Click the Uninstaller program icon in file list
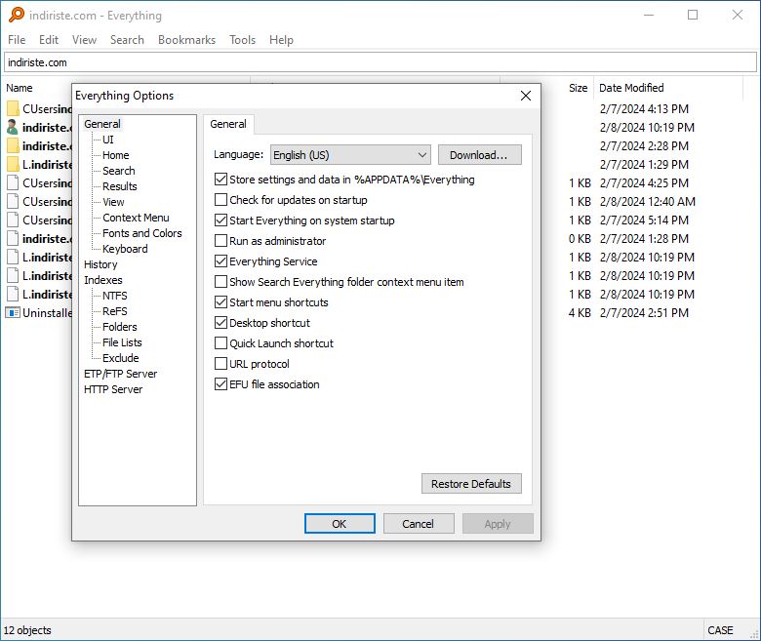 tap(13, 312)
